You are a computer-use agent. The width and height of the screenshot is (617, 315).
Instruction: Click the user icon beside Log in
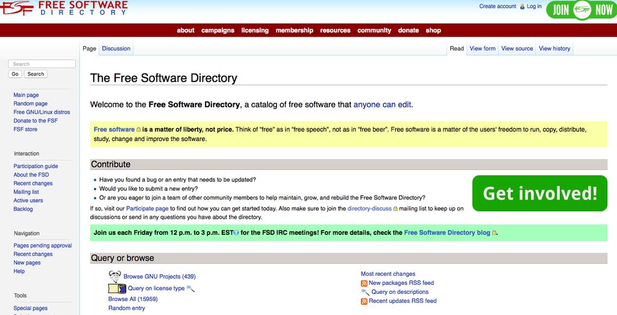coord(522,7)
